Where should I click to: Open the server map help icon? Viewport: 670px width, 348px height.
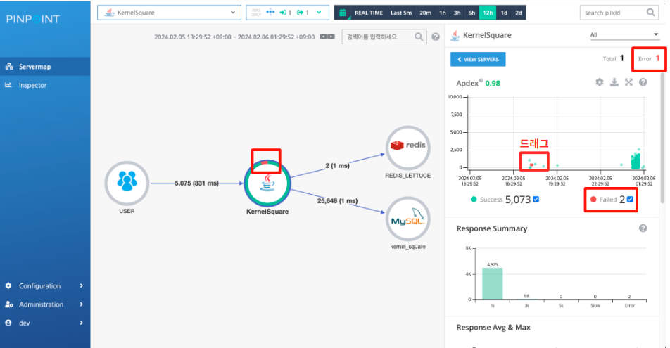[x=436, y=37]
